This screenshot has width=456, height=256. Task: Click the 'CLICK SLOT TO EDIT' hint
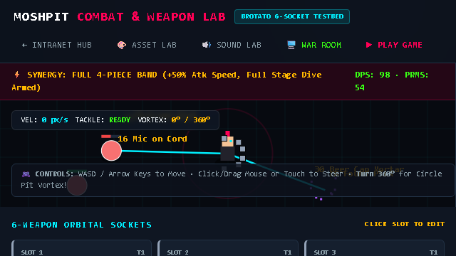coord(405,224)
